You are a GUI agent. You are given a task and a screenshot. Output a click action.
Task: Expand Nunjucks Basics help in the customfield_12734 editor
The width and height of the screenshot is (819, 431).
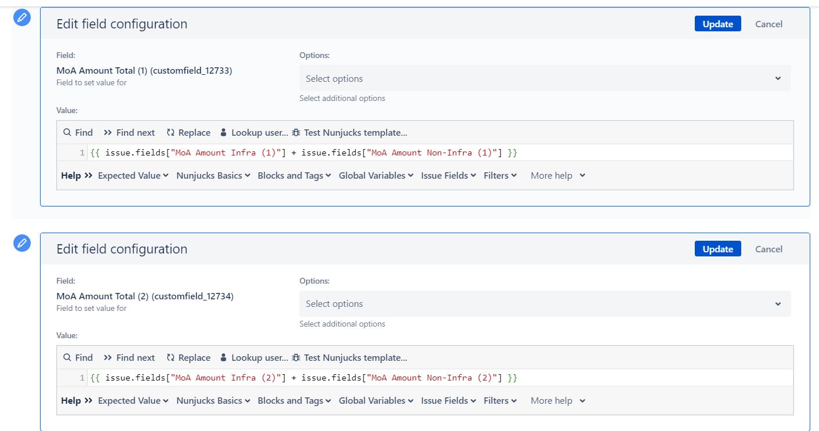tap(214, 400)
